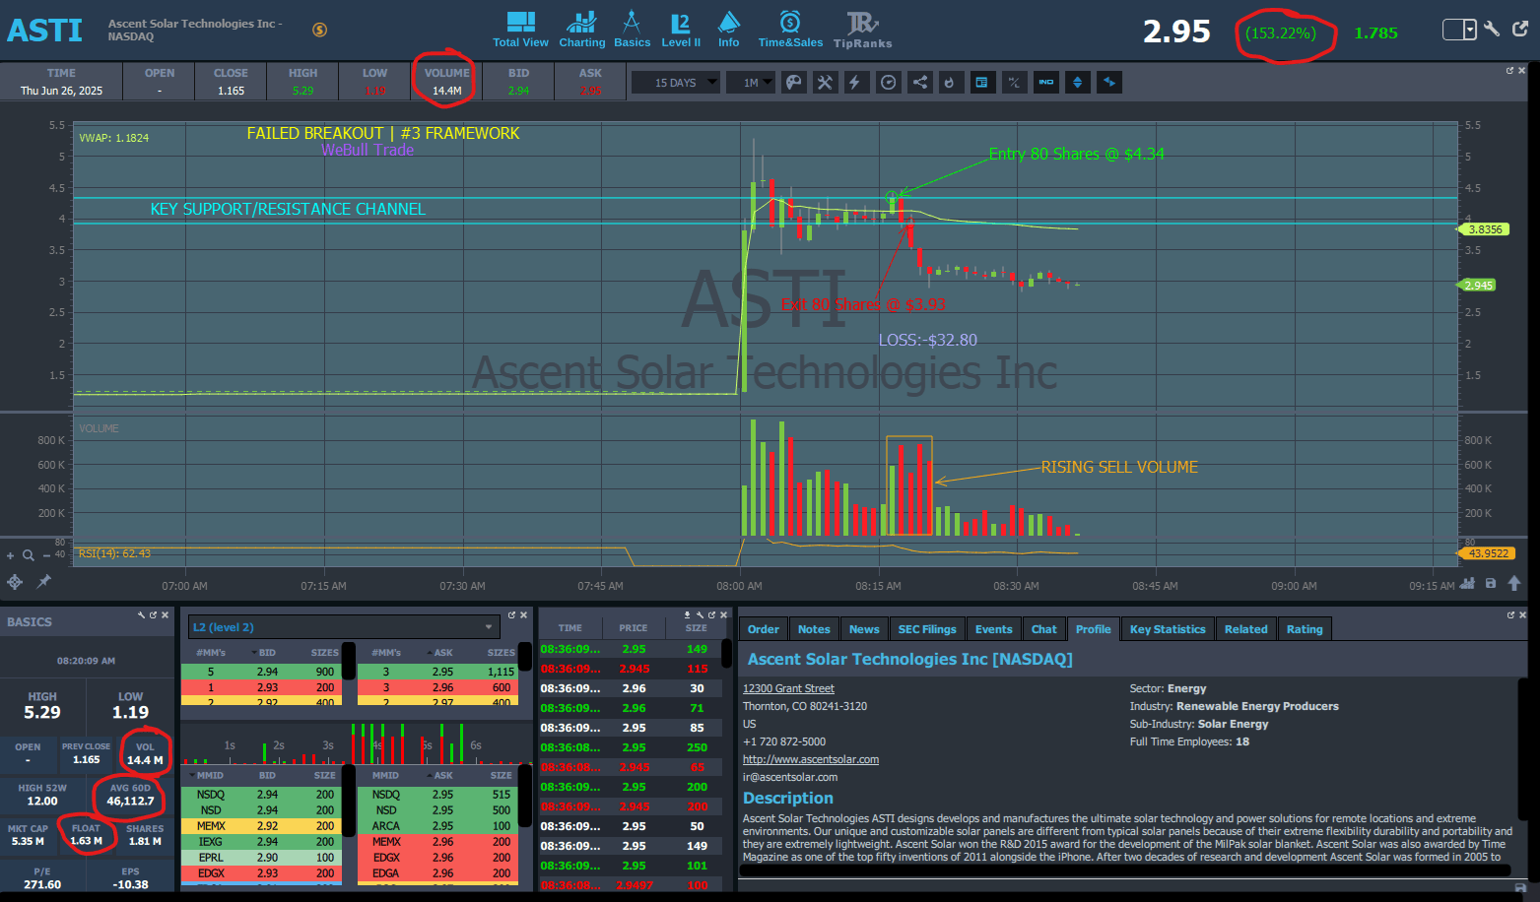Select the NSDQ 2.94 bid row in the MMID table
This screenshot has height=902, width=1540.
coord(262,795)
